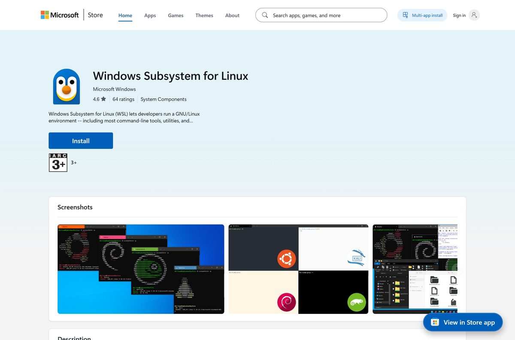Switch to the Themes tab
This screenshot has height=340, width=515.
204,15
